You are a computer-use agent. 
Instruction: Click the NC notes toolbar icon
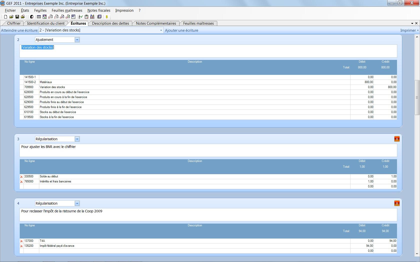pos(73,17)
